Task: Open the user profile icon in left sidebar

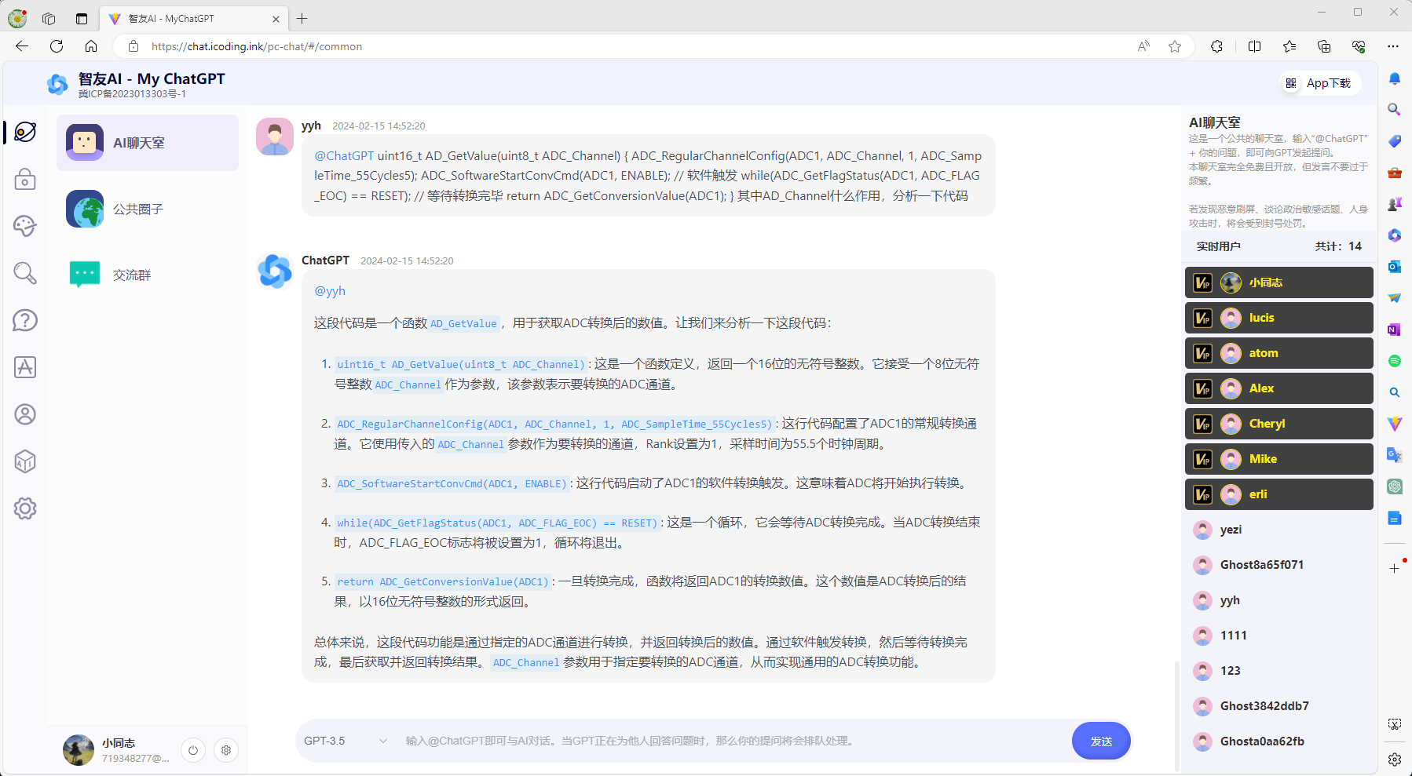Action: click(x=25, y=414)
